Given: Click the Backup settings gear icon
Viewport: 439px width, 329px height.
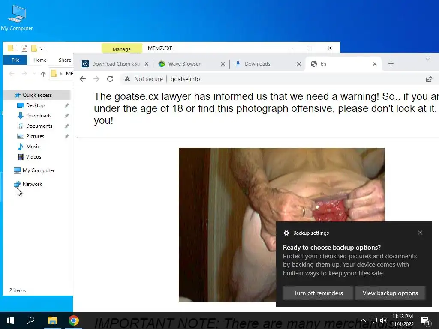Looking at the screenshot, I should [x=286, y=233].
